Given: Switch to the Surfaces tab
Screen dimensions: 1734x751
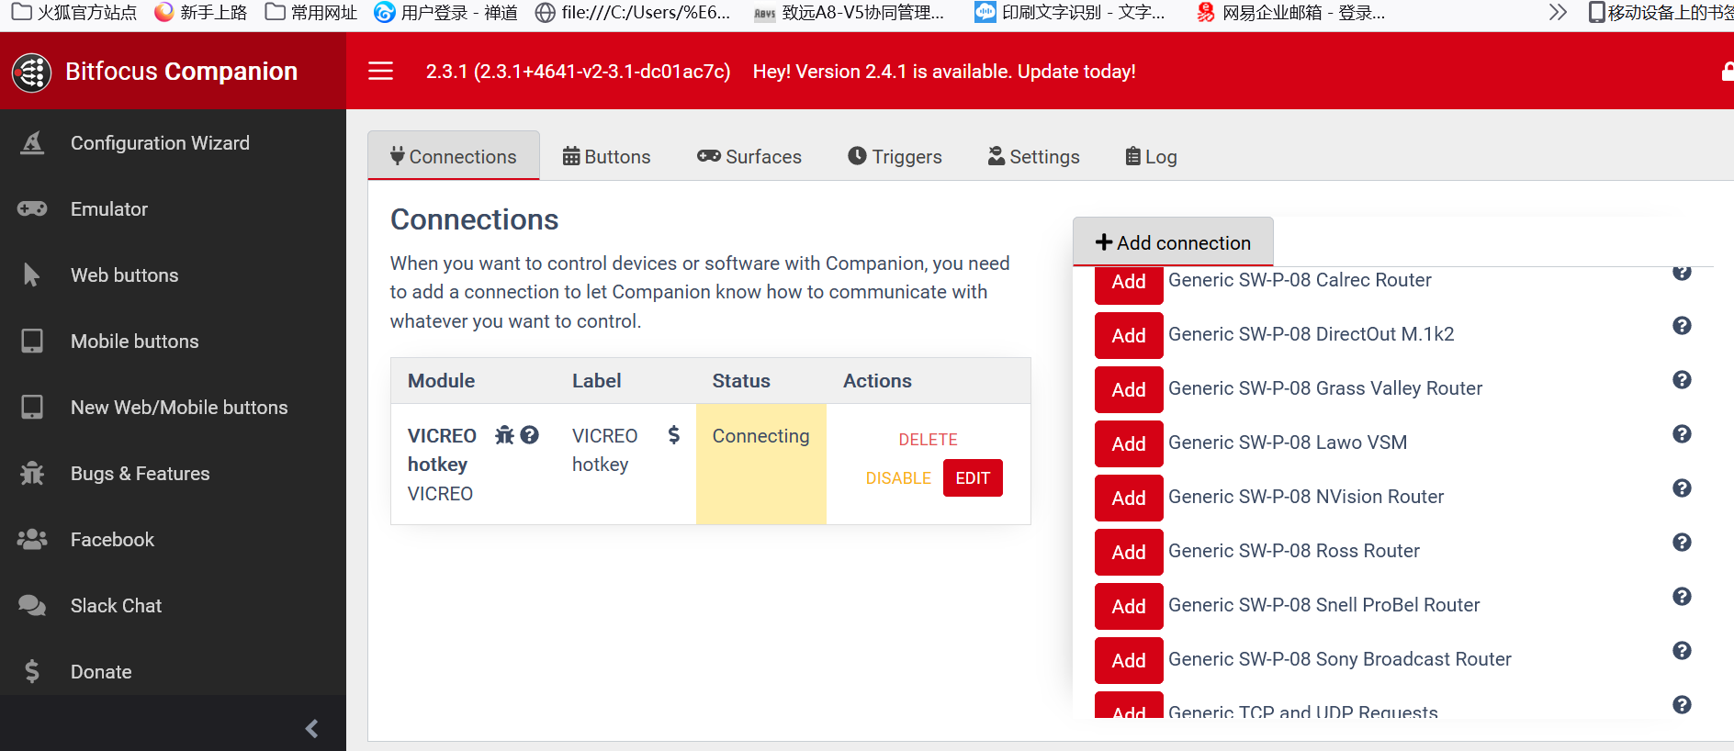Looking at the screenshot, I should (x=749, y=156).
